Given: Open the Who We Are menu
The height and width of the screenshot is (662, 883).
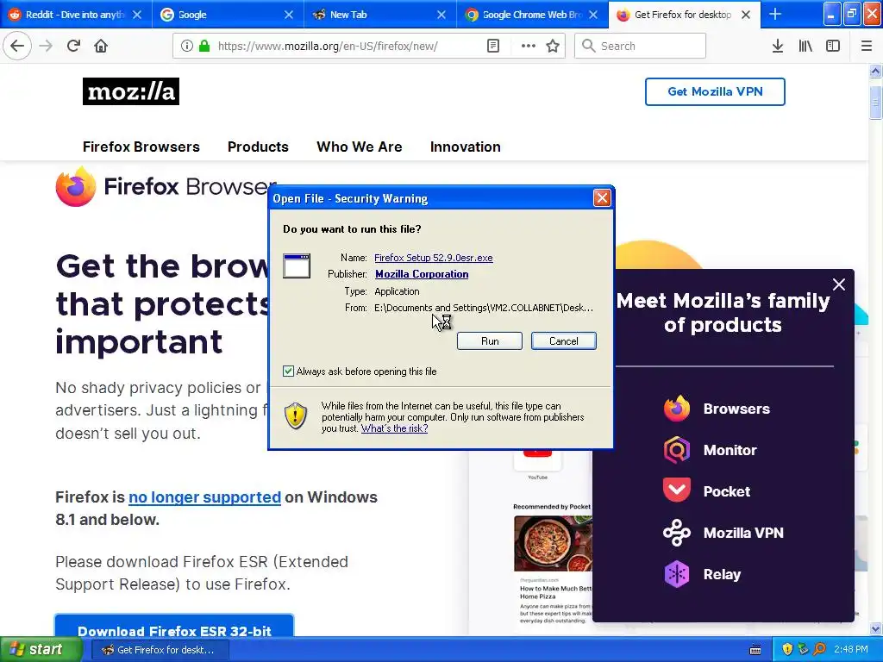Looking at the screenshot, I should (x=360, y=147).
